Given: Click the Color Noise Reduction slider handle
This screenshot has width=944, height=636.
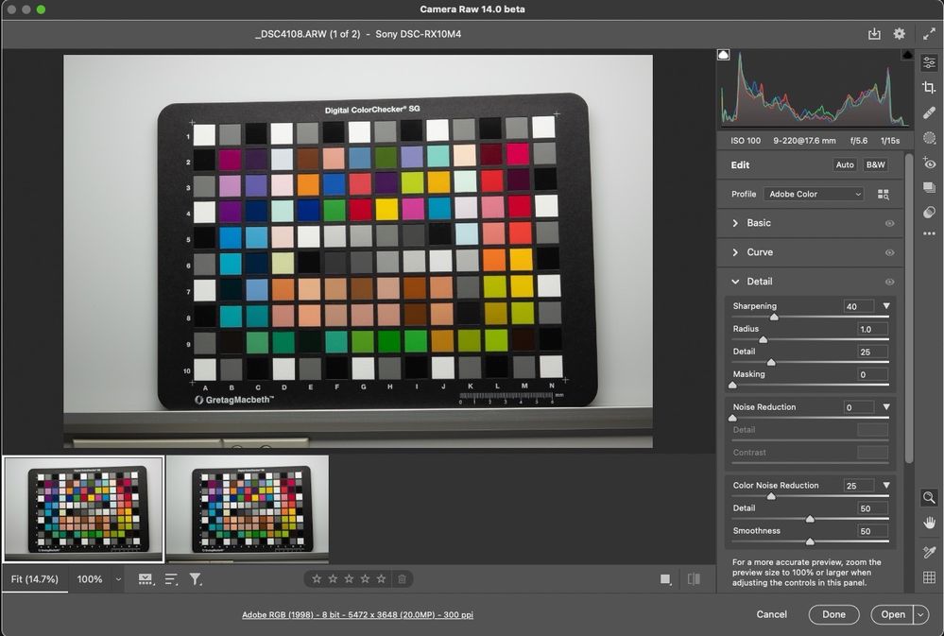Looking at the screenshot, I should pyautogui.click(x=771, y=496).
